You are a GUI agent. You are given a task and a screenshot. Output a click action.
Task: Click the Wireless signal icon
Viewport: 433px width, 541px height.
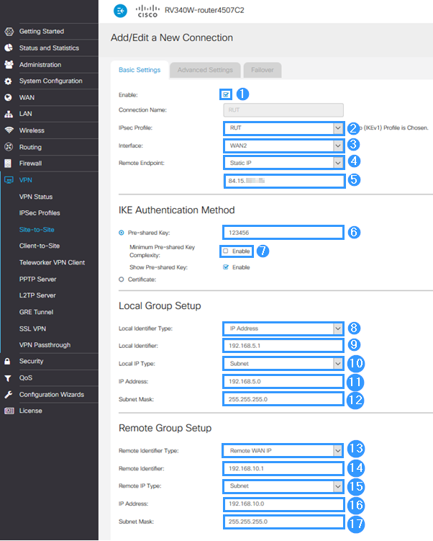coord(9,130)
